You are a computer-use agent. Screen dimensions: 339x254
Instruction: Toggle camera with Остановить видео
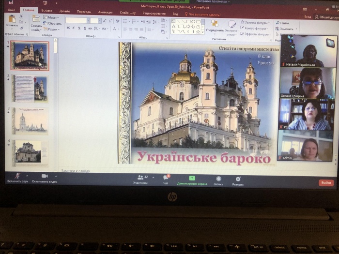click(x=45, y=177)
